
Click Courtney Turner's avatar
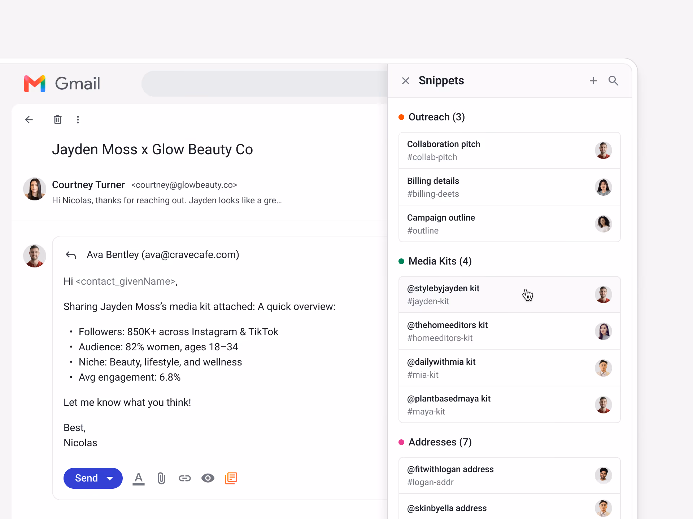click(x=35, y=189)
